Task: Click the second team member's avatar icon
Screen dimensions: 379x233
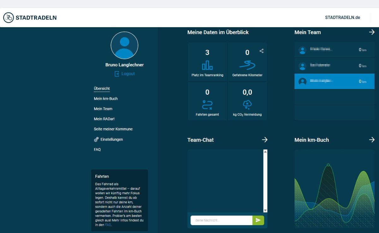Action: (x=303, y=66)
